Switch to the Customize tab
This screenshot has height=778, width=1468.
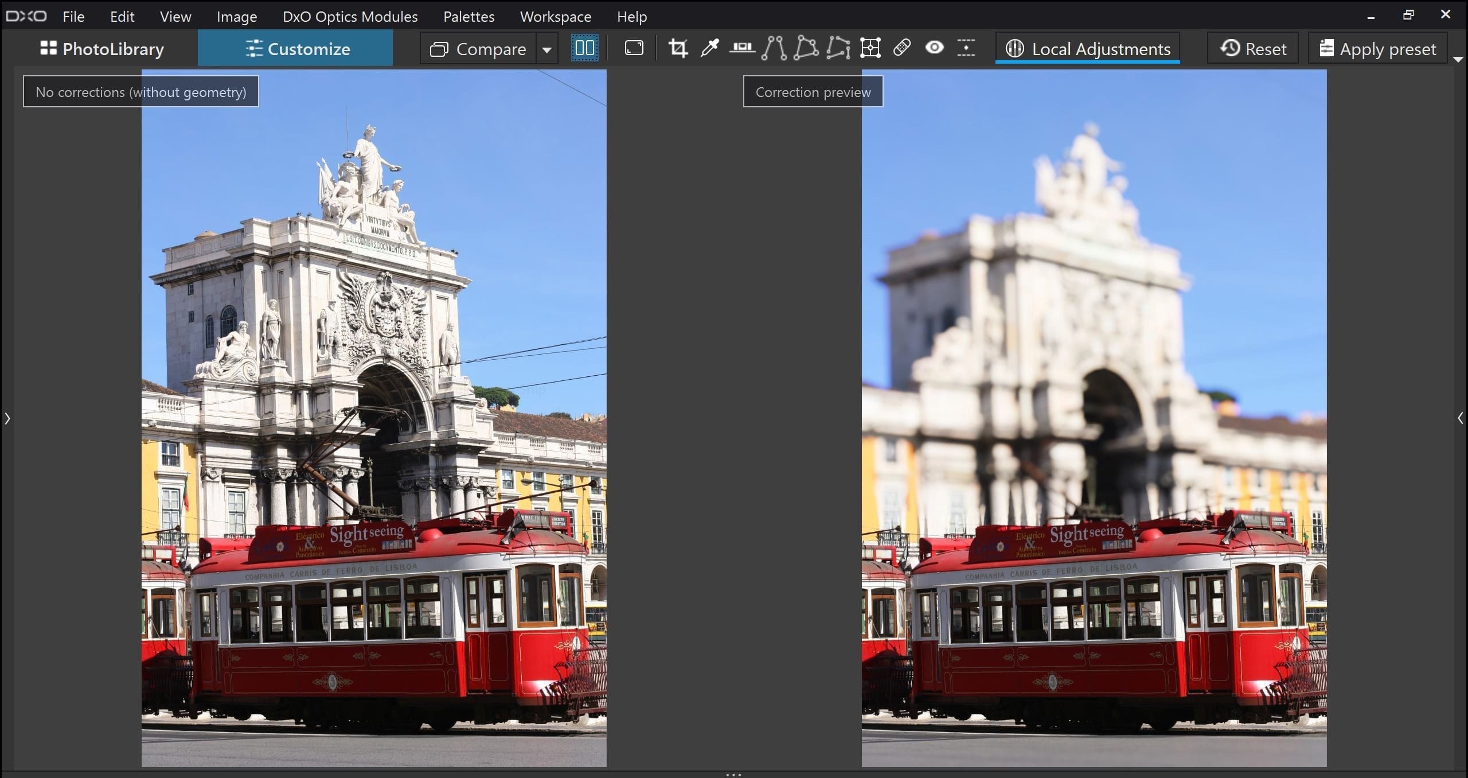point(295,48)
